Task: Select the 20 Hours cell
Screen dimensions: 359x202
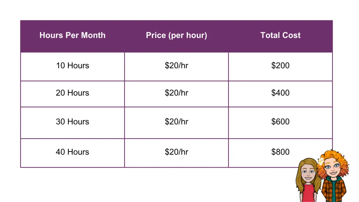Action: (x=72, y=94)
